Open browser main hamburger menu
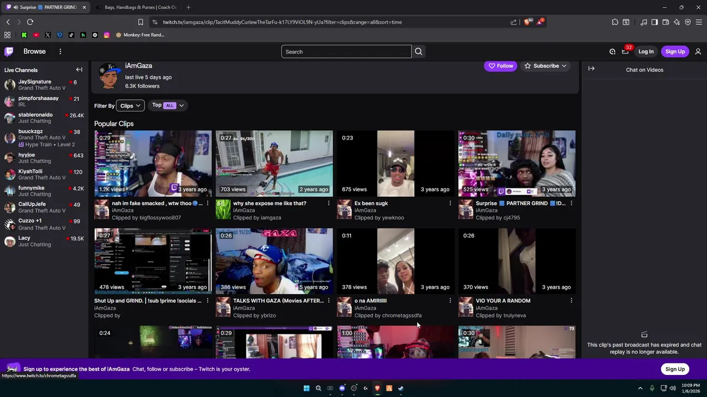The width and height of the screenshot is (707, 397). [699, 22]
